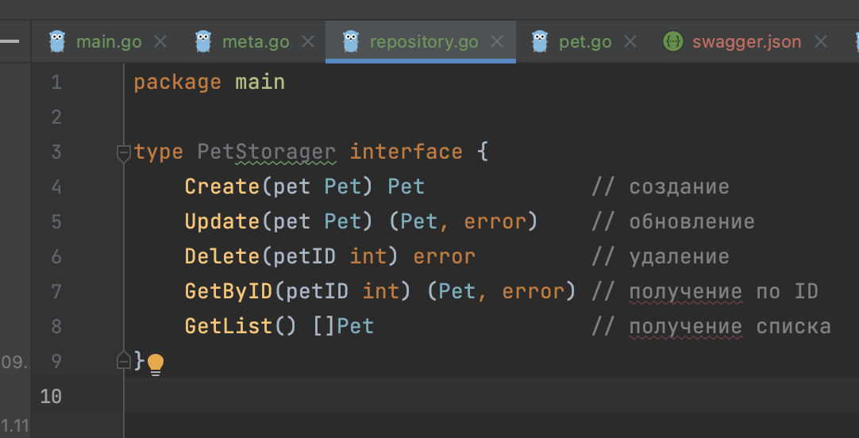Click the gopher icon on repository.go tab
Viewport: 859px width, 438px height.
pos(350,42)
